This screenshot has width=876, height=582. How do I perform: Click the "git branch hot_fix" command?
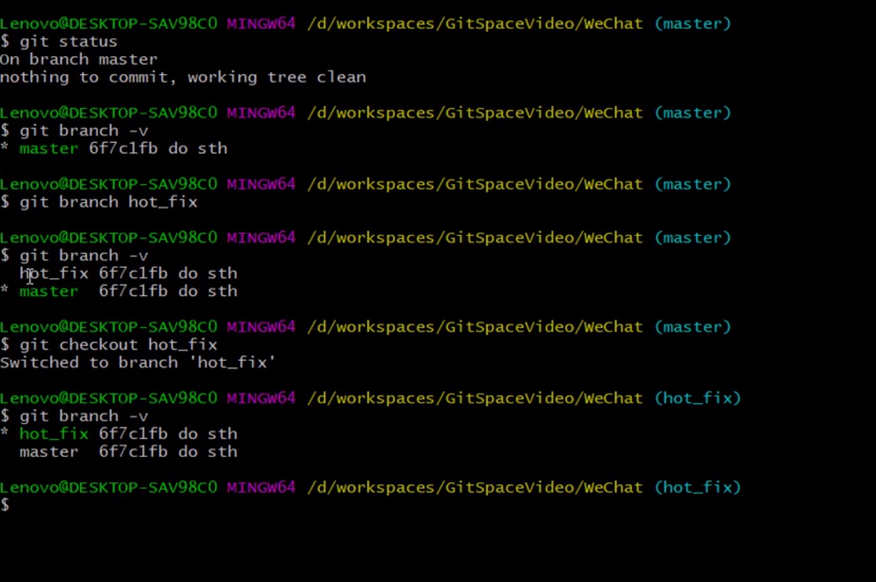(x=109, y=202)
